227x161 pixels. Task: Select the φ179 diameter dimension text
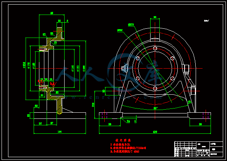coord(29,66)
